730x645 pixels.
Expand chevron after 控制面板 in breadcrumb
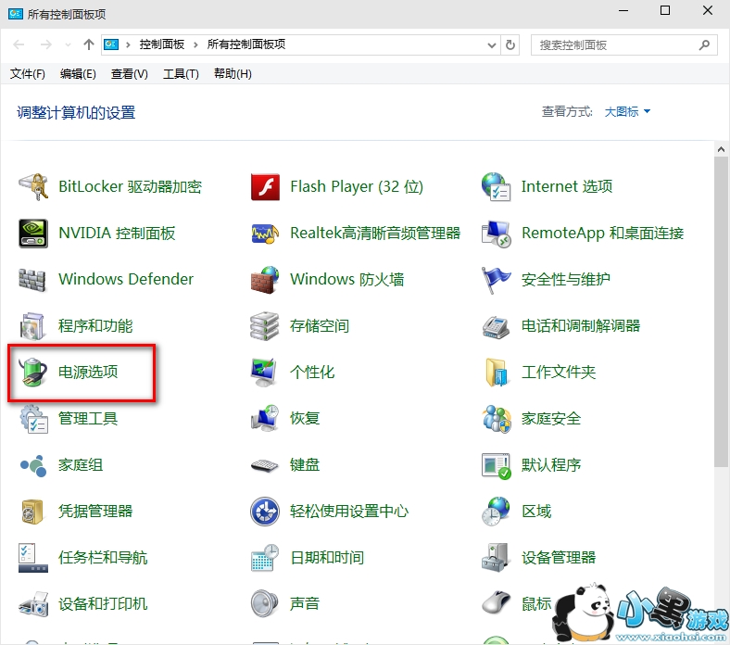(195, 44)
